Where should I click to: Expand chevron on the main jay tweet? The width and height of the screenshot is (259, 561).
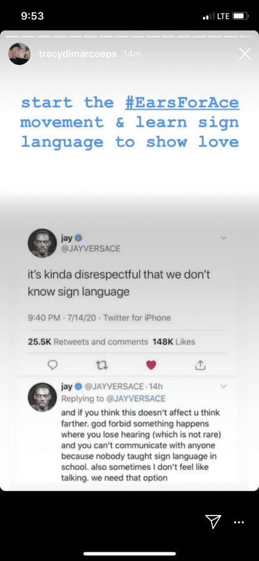tap(224, 237)
